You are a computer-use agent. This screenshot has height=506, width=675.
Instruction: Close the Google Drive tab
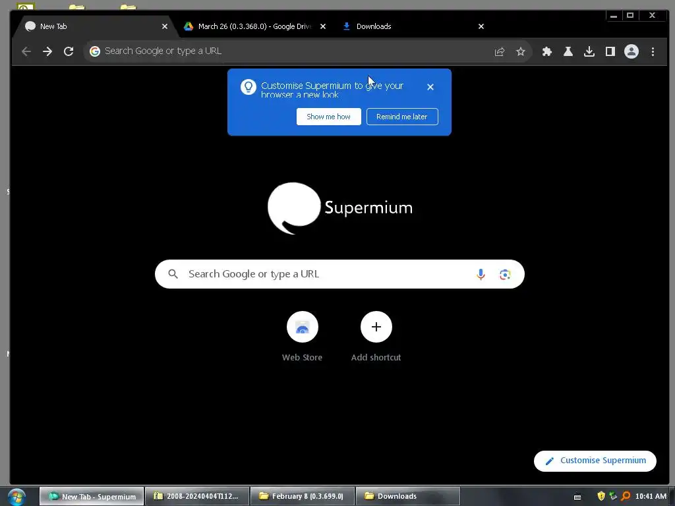tap(323, 26)
